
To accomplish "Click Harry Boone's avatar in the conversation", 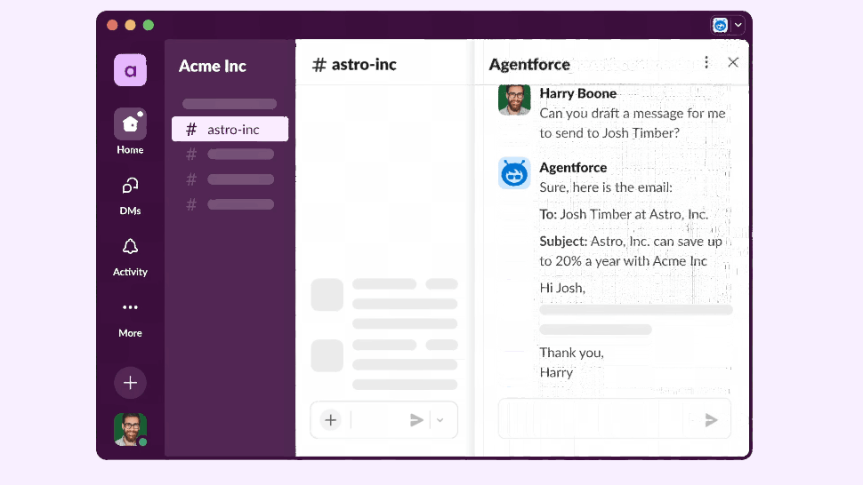I will click(x=514, y=99).
